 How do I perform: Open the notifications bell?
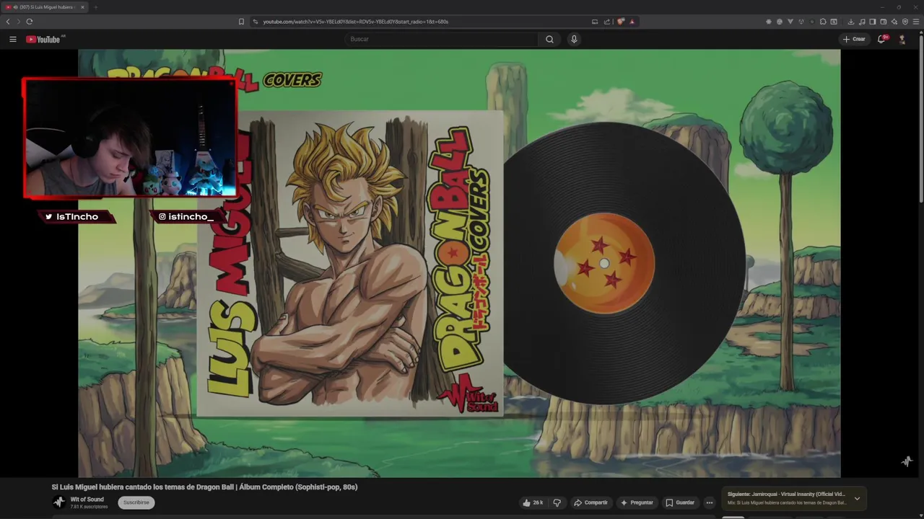(881, 39)
